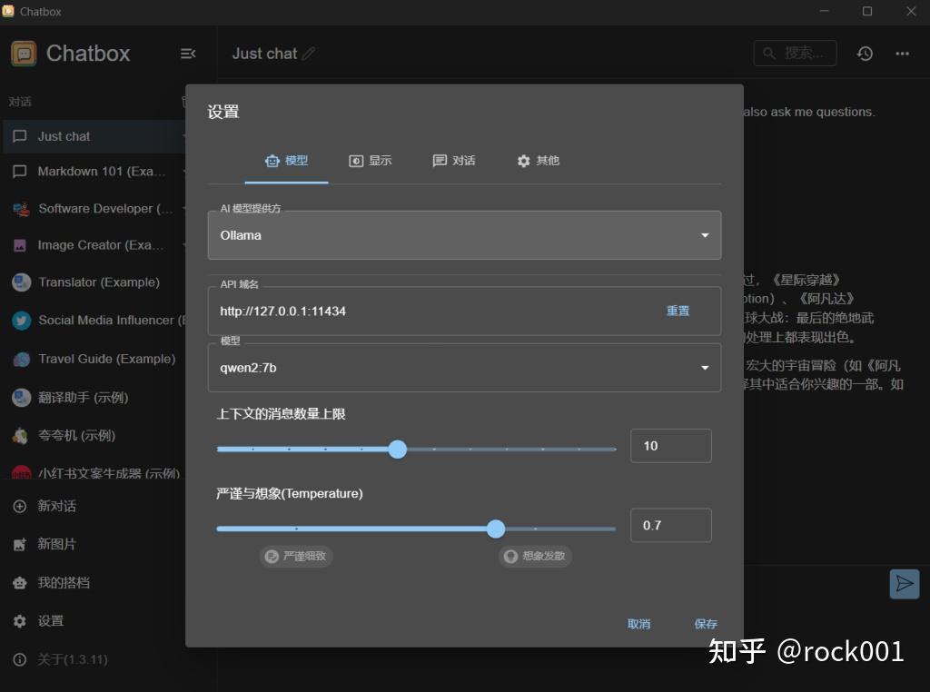Open chat history via the clock icon

tap(865, 53)
